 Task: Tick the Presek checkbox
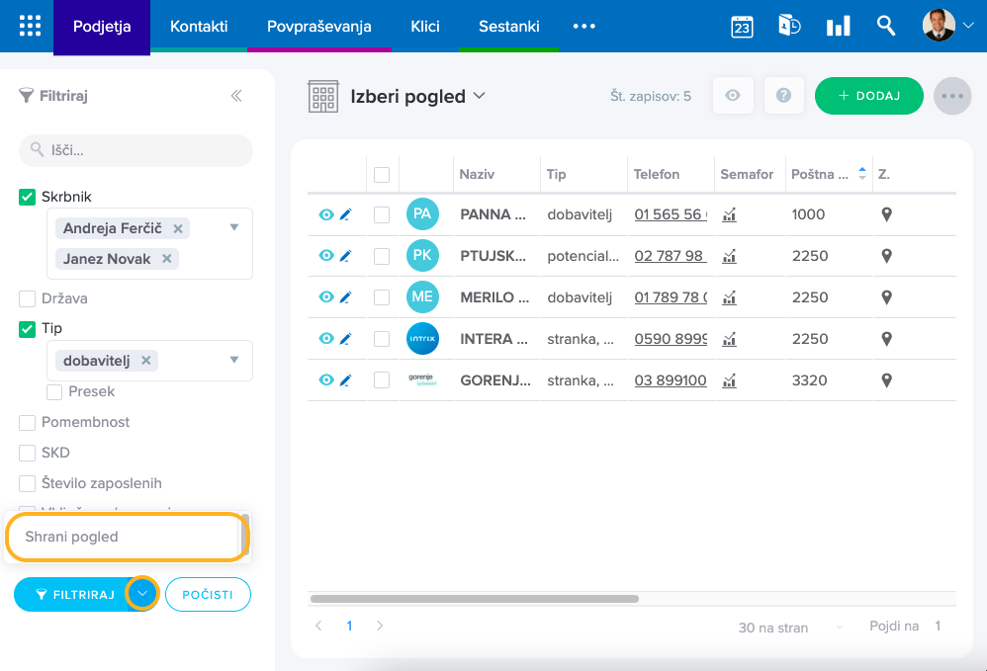[x=55, y=392]
